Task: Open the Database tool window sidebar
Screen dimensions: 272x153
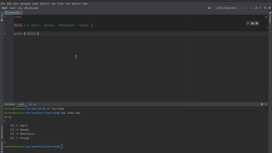Action: coord(270,17)
